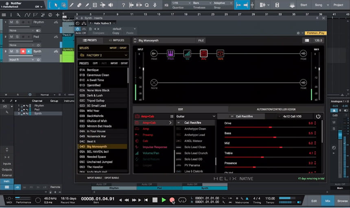Image resolution: width=350 pixels, height=208 pixels.
Task: Click the Q quantize icon
Action: pos(147,5)
